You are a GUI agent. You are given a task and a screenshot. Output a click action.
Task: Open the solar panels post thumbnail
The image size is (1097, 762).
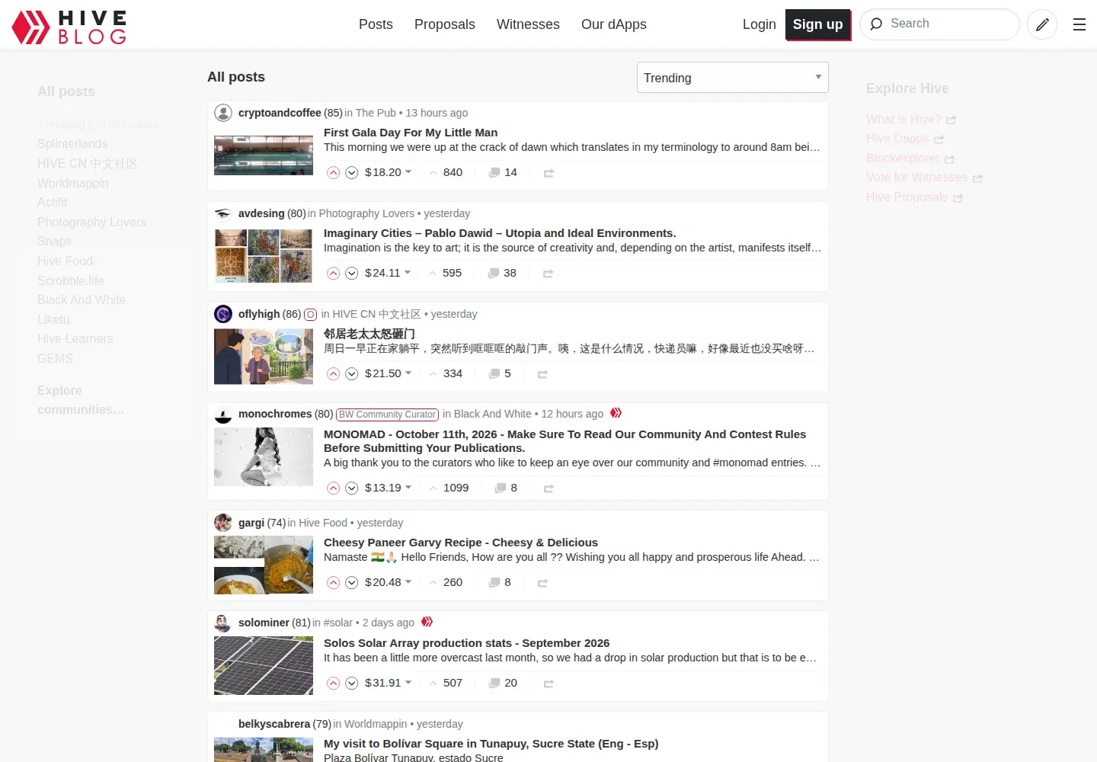pyautogui.click(x=264, y=666)
